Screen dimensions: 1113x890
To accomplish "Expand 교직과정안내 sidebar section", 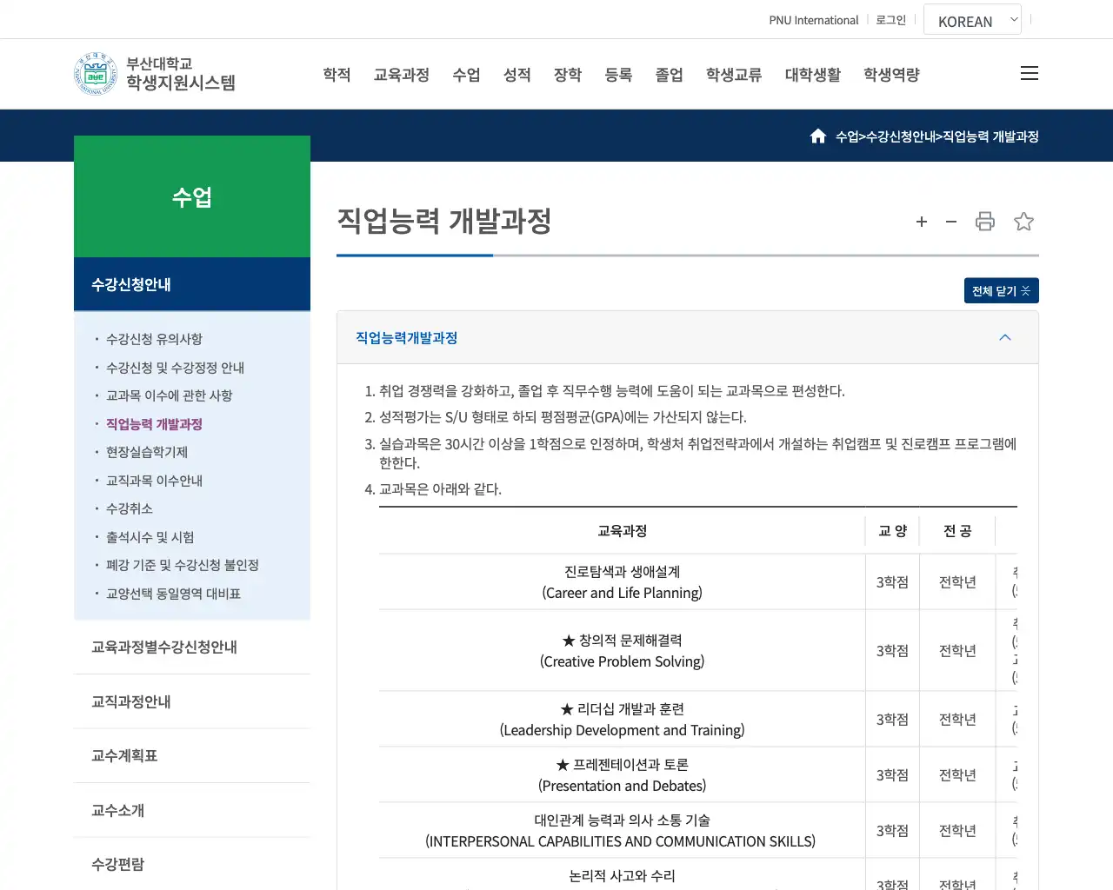I will click(x=192, y=701).
